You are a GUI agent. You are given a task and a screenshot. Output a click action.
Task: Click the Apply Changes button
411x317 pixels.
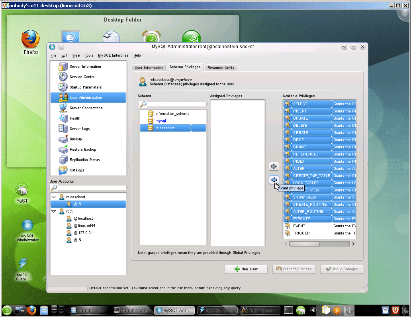coord(342,269)
